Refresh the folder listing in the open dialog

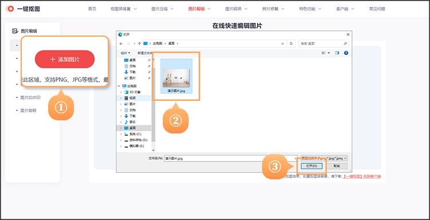point(291,44)
